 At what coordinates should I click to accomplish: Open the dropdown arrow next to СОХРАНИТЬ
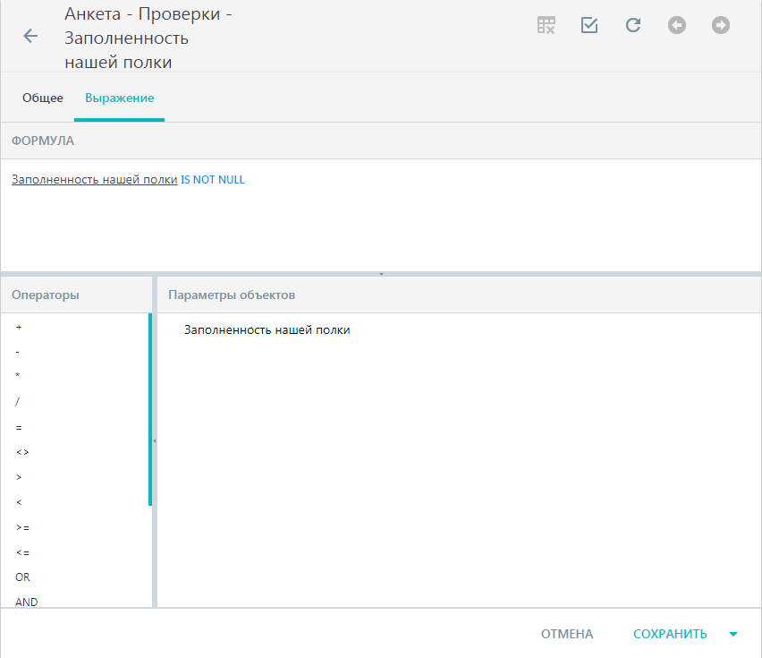click(733, 634)
